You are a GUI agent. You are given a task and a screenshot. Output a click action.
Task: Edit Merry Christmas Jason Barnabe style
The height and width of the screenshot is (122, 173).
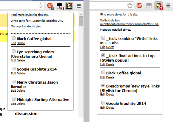click(x=13, y=91)
